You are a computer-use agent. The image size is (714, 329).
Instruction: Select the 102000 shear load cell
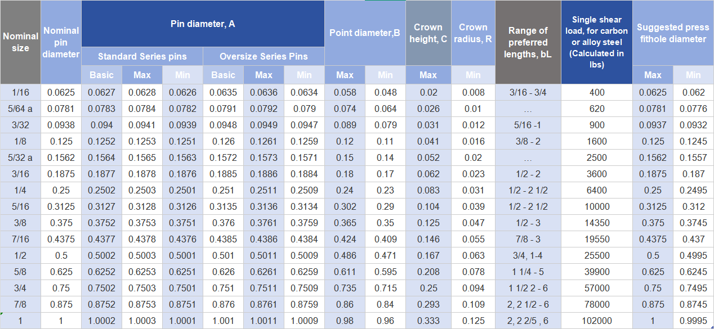(596, 321)
